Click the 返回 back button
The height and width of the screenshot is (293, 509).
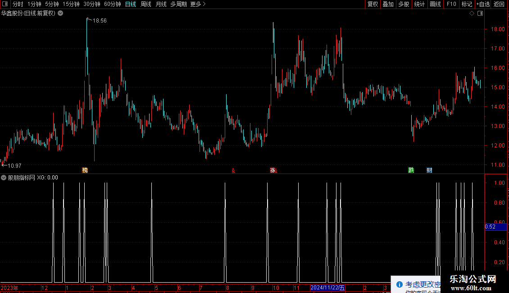click(x=499, y=4)
